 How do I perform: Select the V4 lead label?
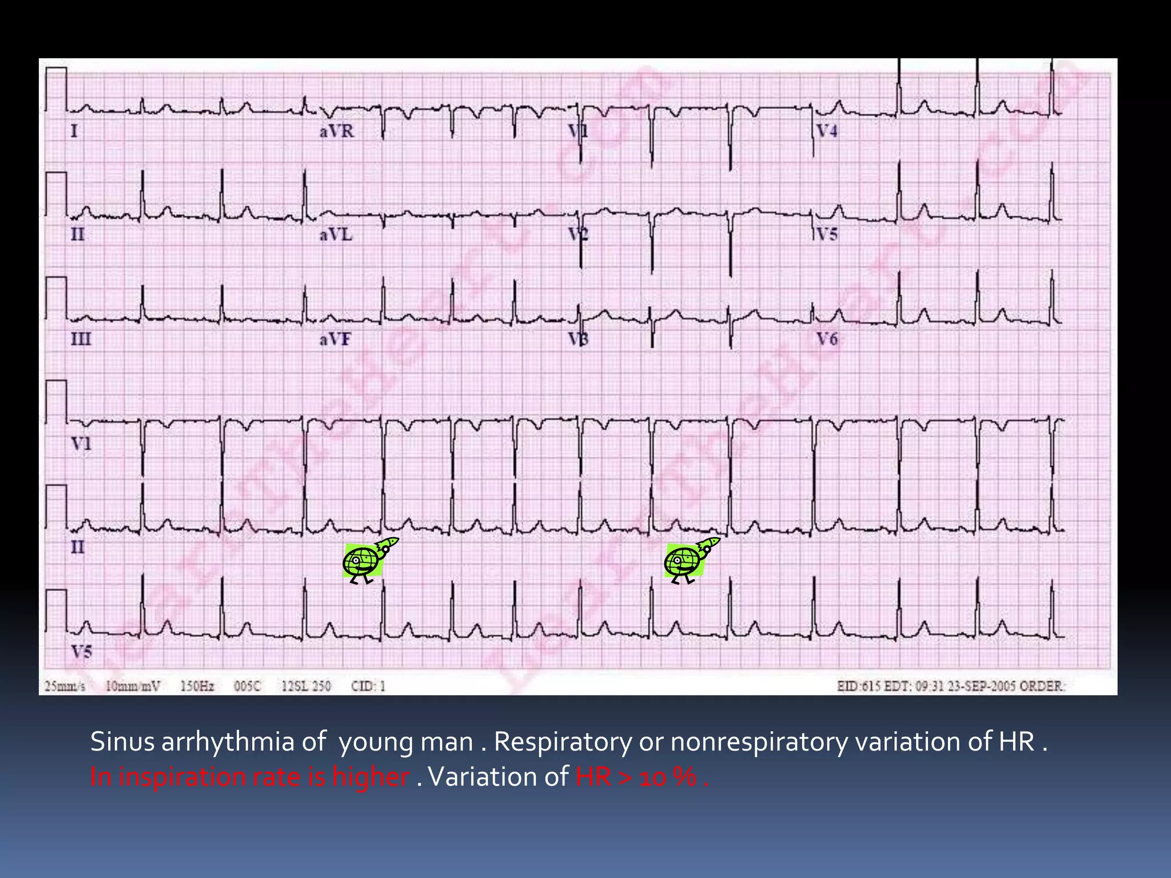click(x=827, y=131)
